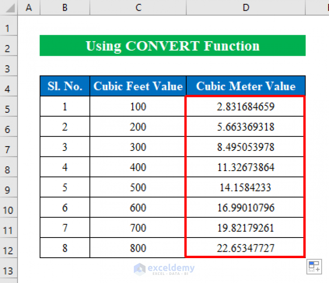The image size is (329, 283).
Task: Select row 3 header
Action: (9, 66)
